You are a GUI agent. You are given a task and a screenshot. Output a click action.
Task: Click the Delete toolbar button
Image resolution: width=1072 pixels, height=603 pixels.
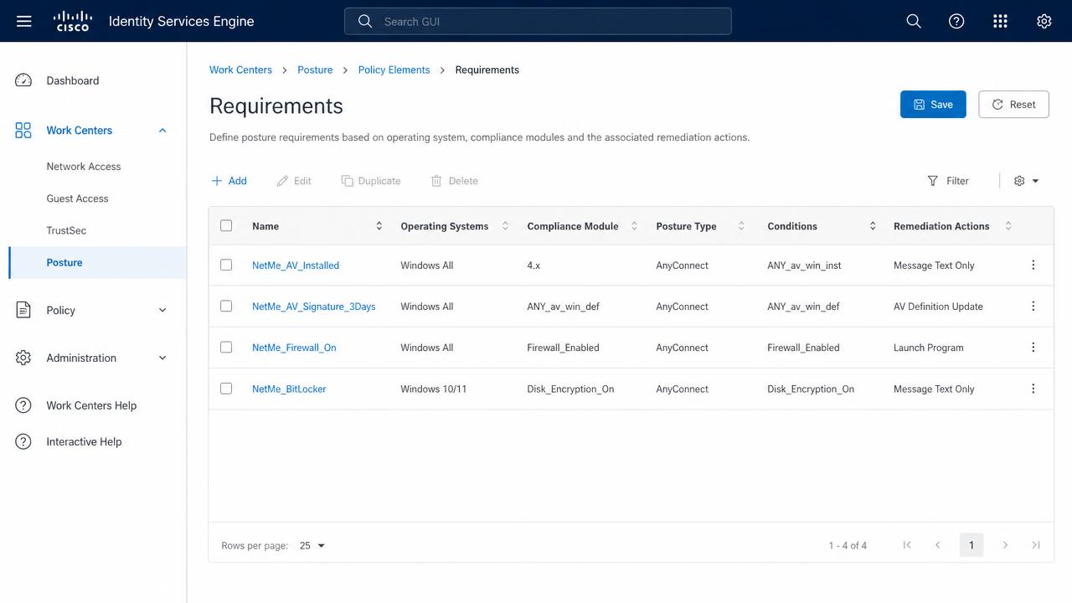(454, 181)
